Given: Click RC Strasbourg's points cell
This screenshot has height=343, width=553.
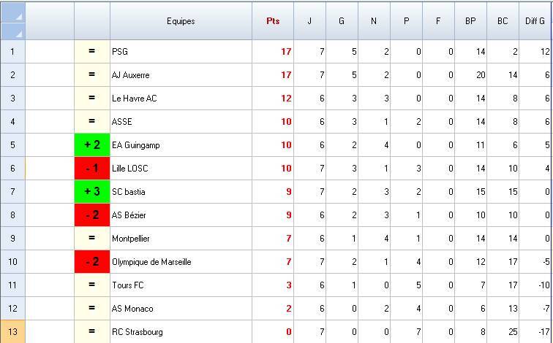Looking at the screenshot, I should (x=273, y=332).
